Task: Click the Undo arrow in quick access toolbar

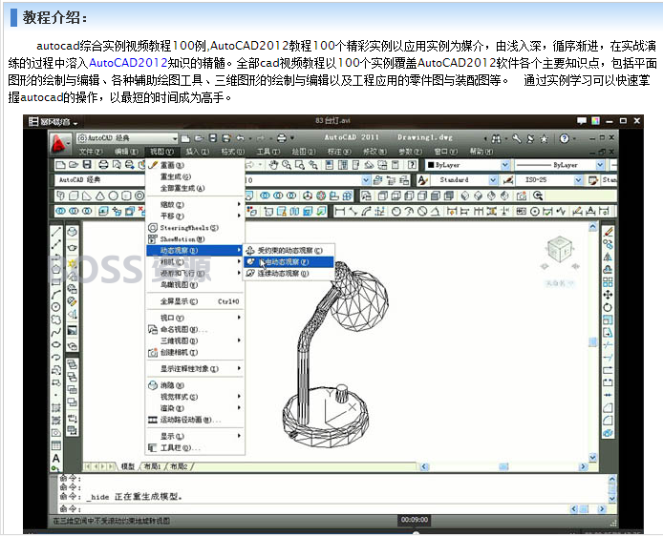Action: coord(241,138)
